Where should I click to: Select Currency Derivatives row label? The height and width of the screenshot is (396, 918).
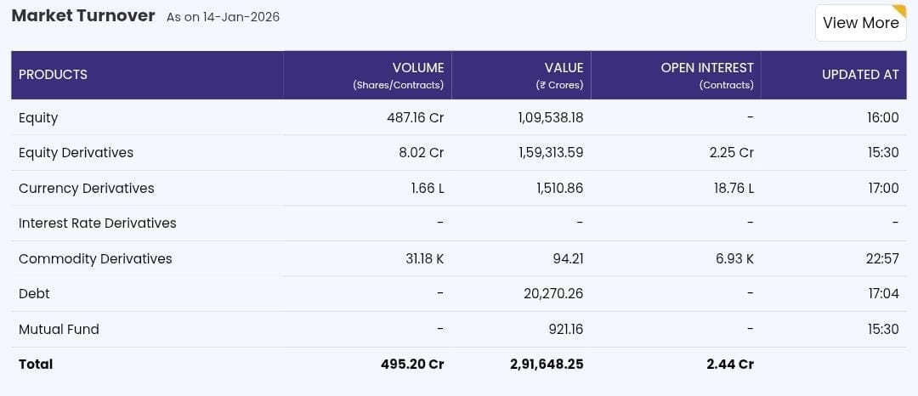86,189
